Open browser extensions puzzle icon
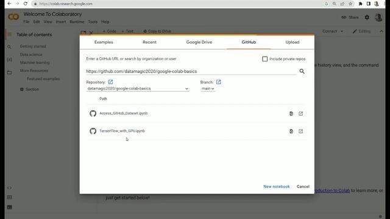390x219 pixels. pyautogui.click(x=360, y=4)
